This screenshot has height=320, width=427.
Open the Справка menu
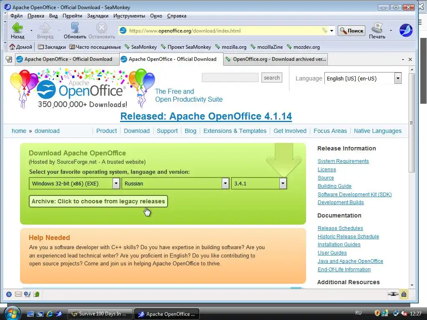(176, 16)
